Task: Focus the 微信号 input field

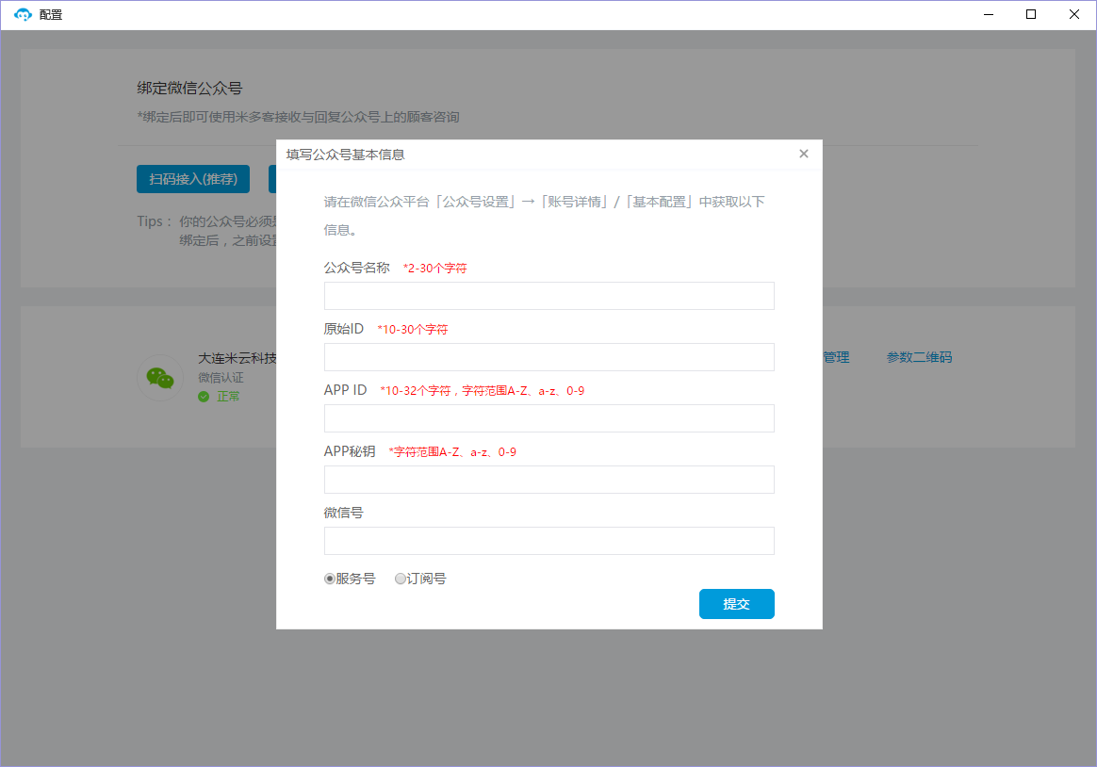Action: pos(548,541)
